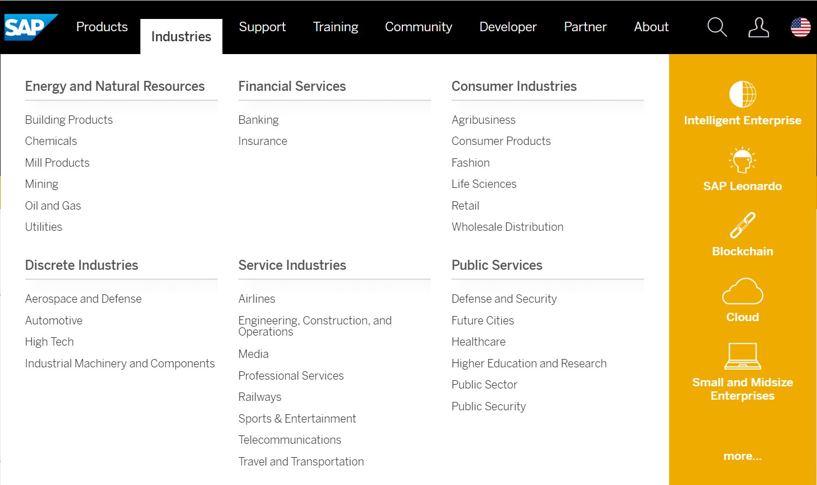Click the Blockchain chain link icon
Image resolution: width=817 pixels, height=485 pixels.
[742, 225]
